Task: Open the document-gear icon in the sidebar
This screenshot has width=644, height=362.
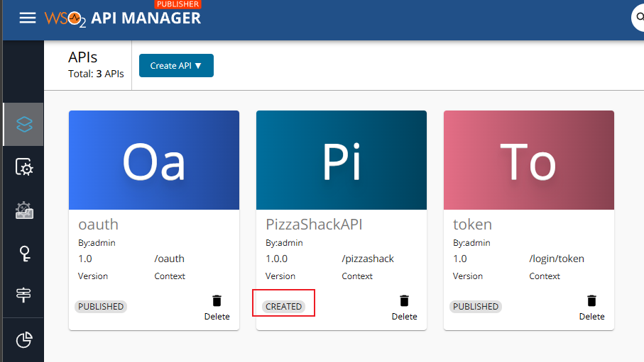Action: click(24, 167)
